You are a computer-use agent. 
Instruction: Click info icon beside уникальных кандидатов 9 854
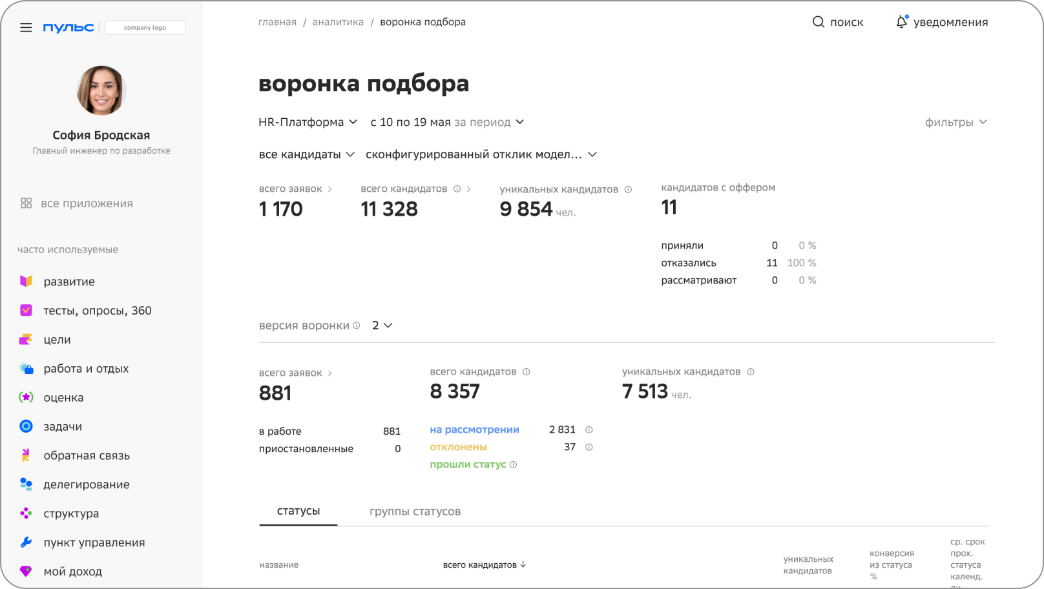tap(628, 190)
